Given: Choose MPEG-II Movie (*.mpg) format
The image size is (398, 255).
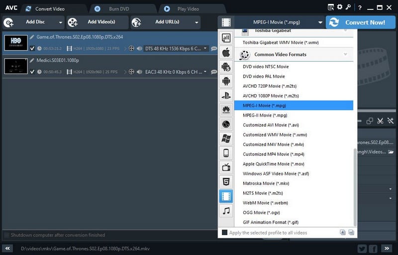Looking at the screenshot, I should [x=294, y=115].
